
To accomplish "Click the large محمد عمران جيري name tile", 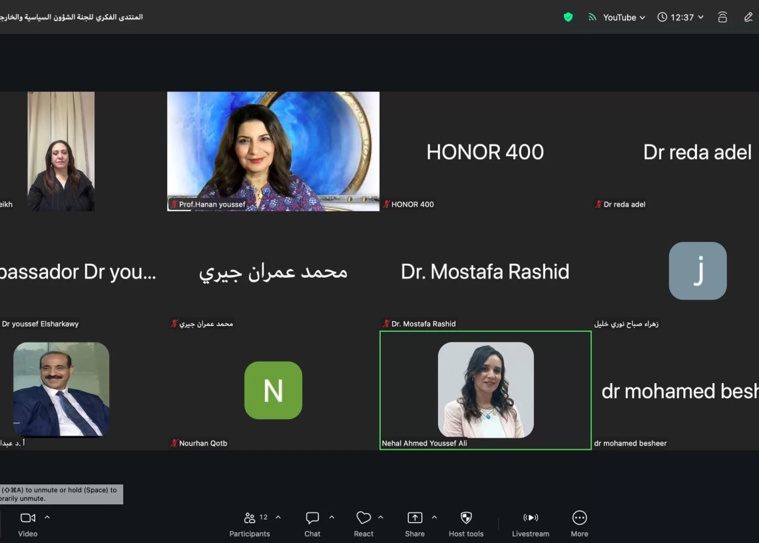I will click(x=273, y=271).
